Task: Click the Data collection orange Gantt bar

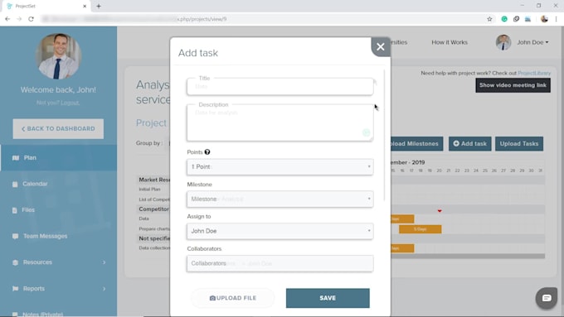Action: tap(402, 248)
